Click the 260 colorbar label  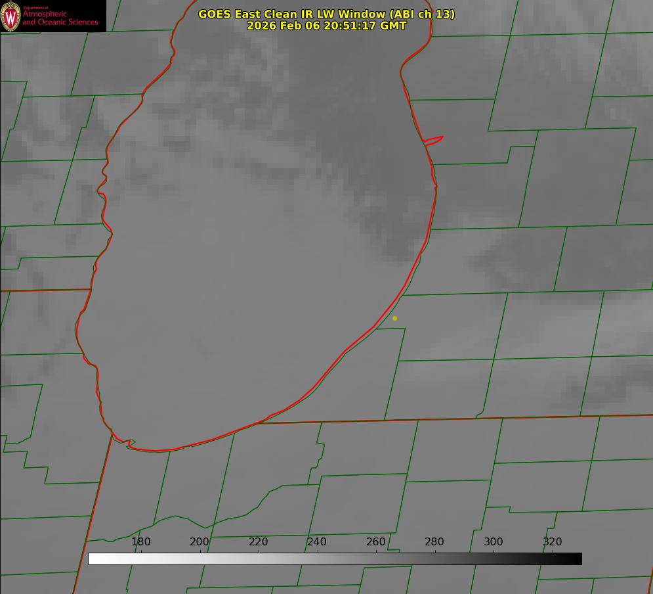(x=375, y=541)
